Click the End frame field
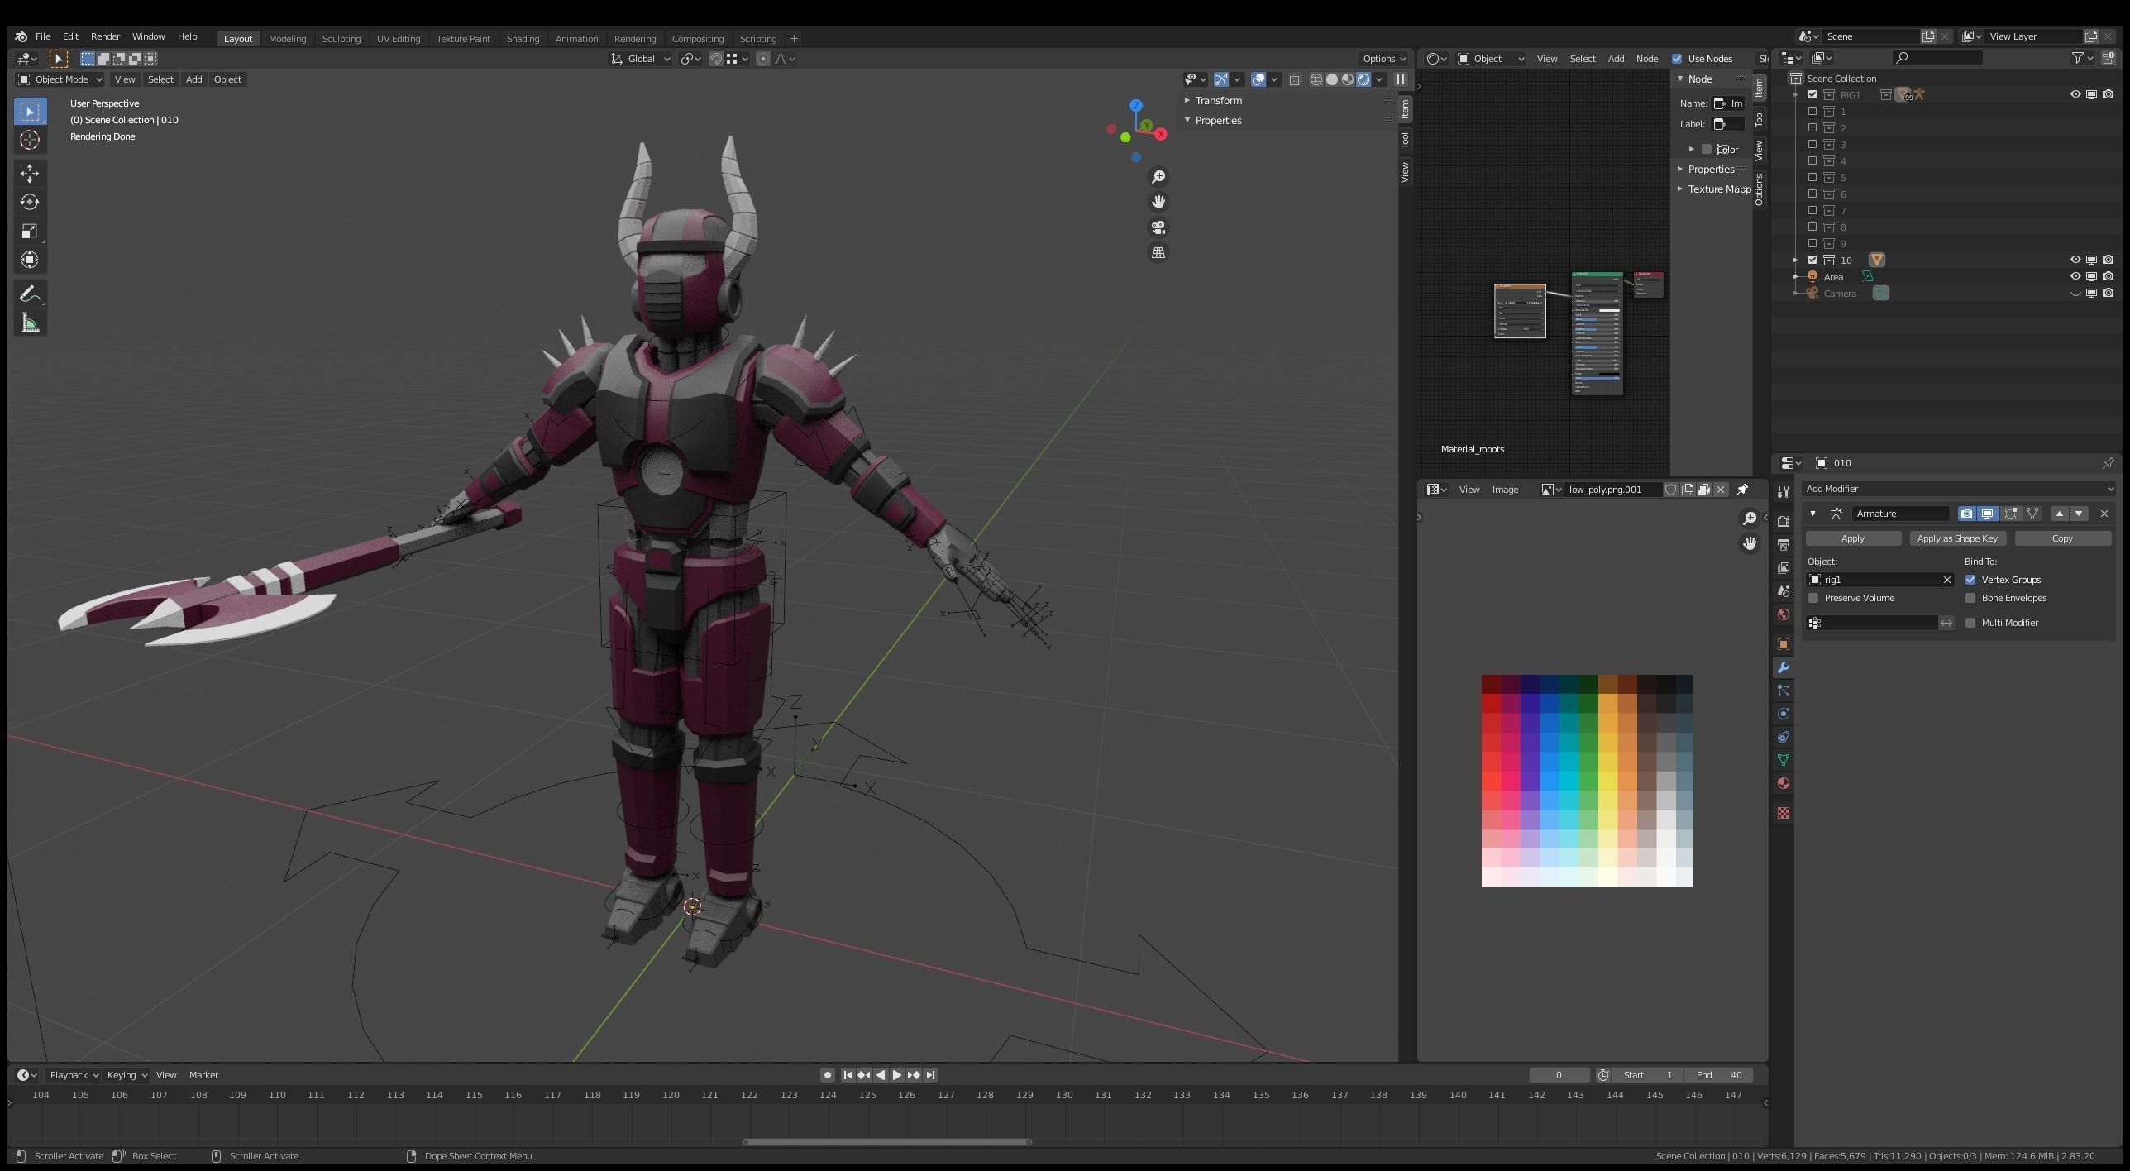2130x1171 pixels. (1719, 1075)
